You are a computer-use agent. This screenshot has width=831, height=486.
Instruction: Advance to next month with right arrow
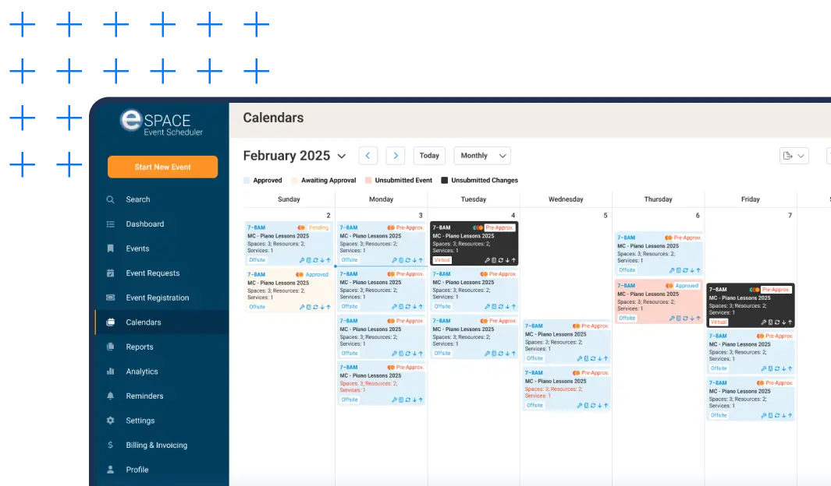(x=396, y=156)
